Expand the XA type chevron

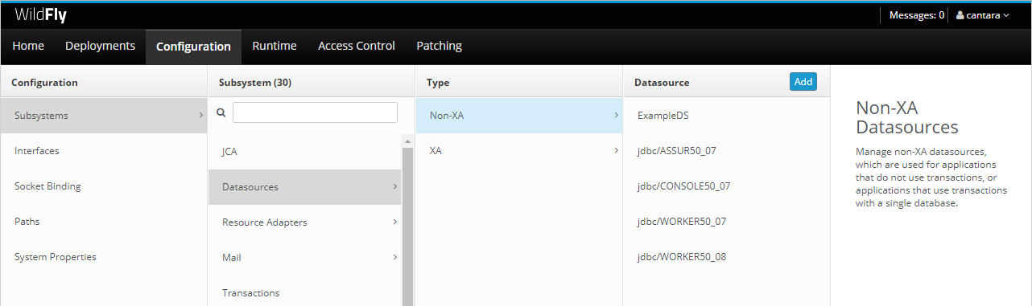617,150
